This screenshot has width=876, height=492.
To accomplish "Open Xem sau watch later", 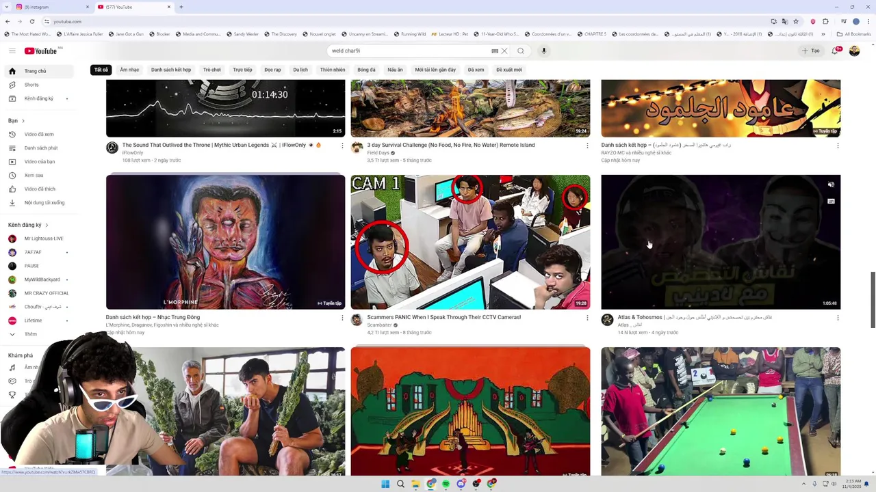I will point(38,176).
